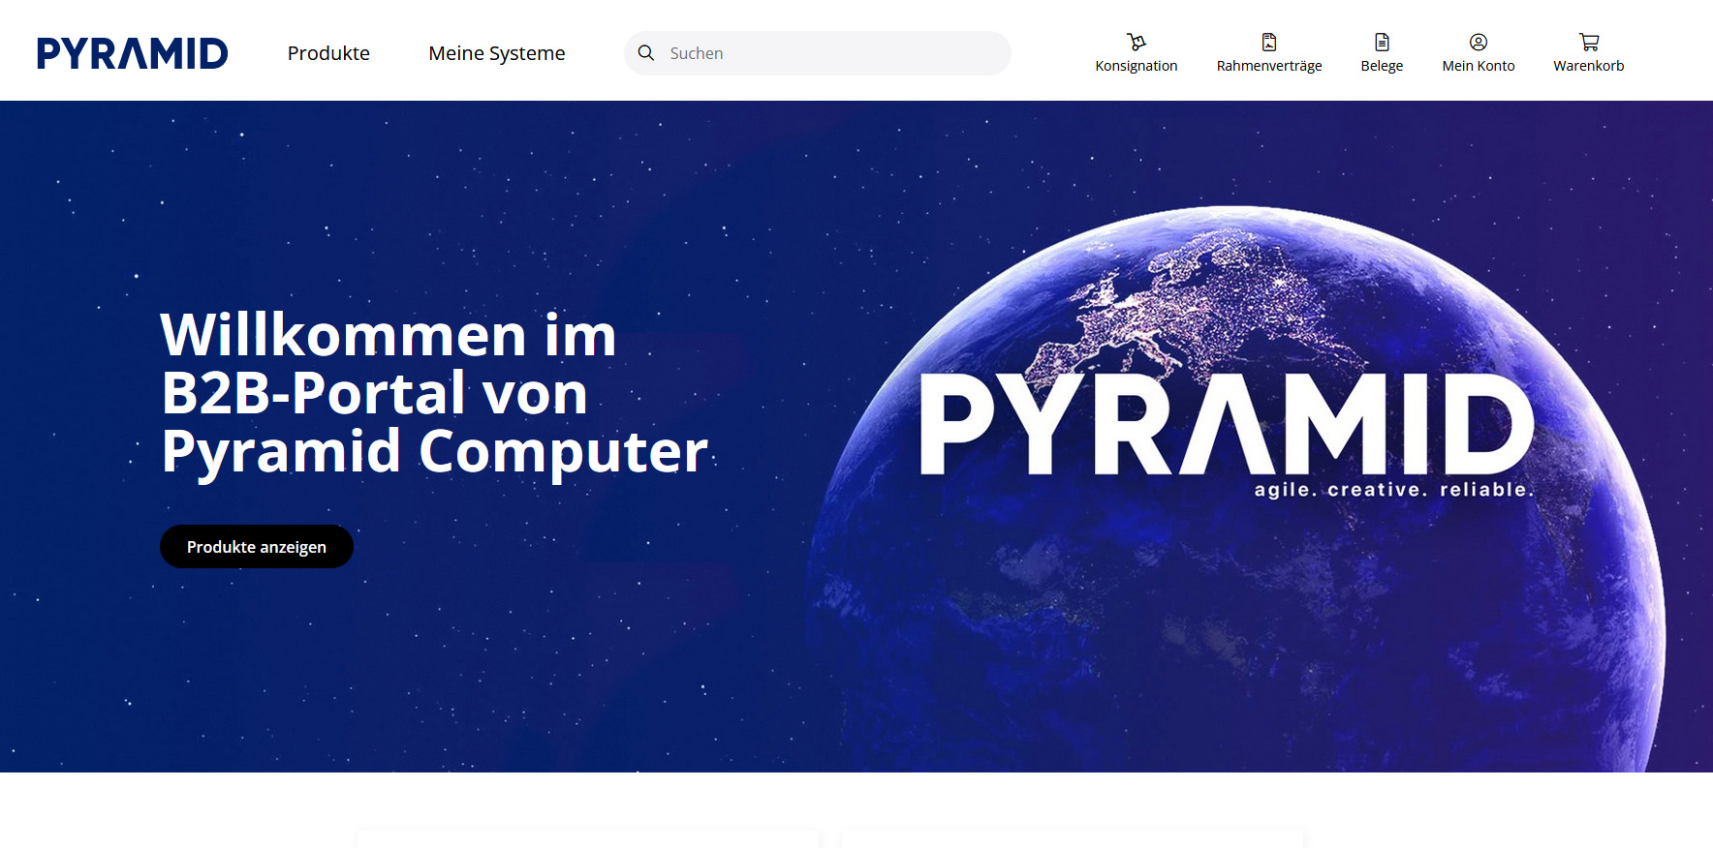Select the Konsignation text label
The width and height of the screenshot is (1713, 848).
(x=1136, y=66)
